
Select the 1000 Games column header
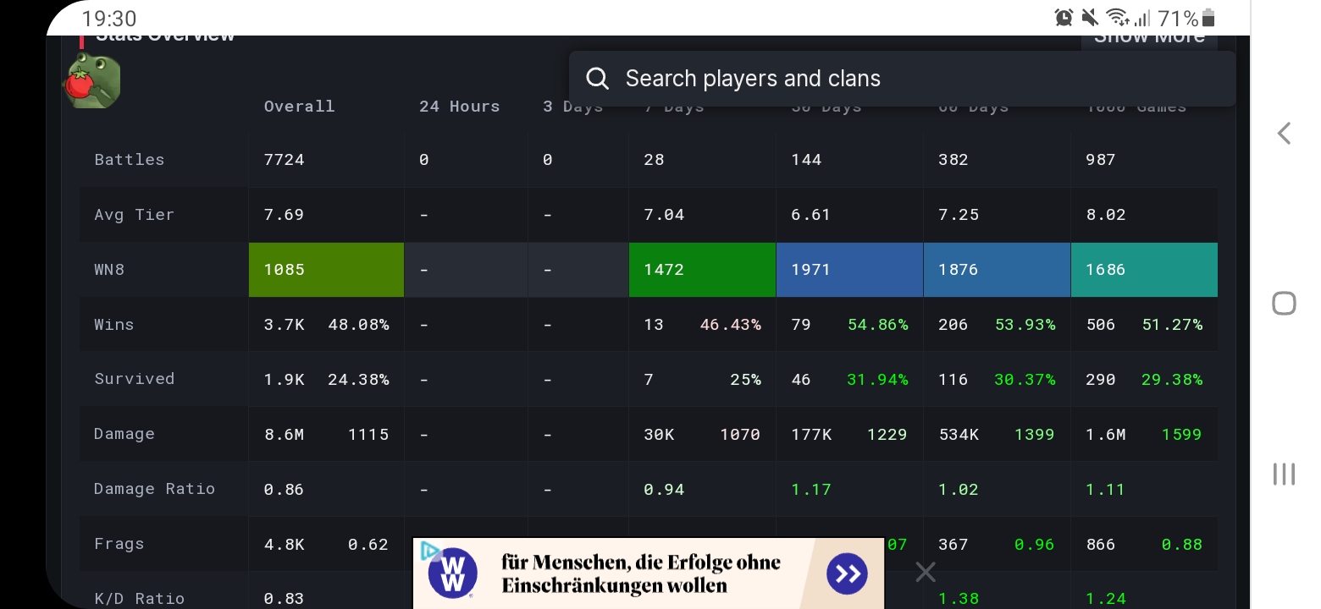[1137, 106]
